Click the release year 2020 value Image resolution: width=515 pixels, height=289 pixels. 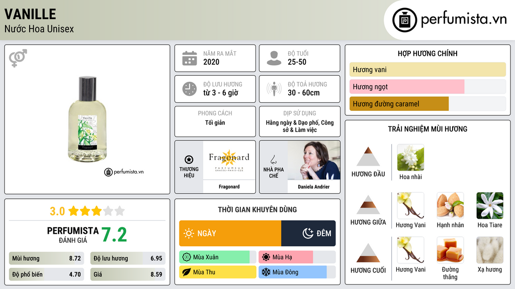211,62
